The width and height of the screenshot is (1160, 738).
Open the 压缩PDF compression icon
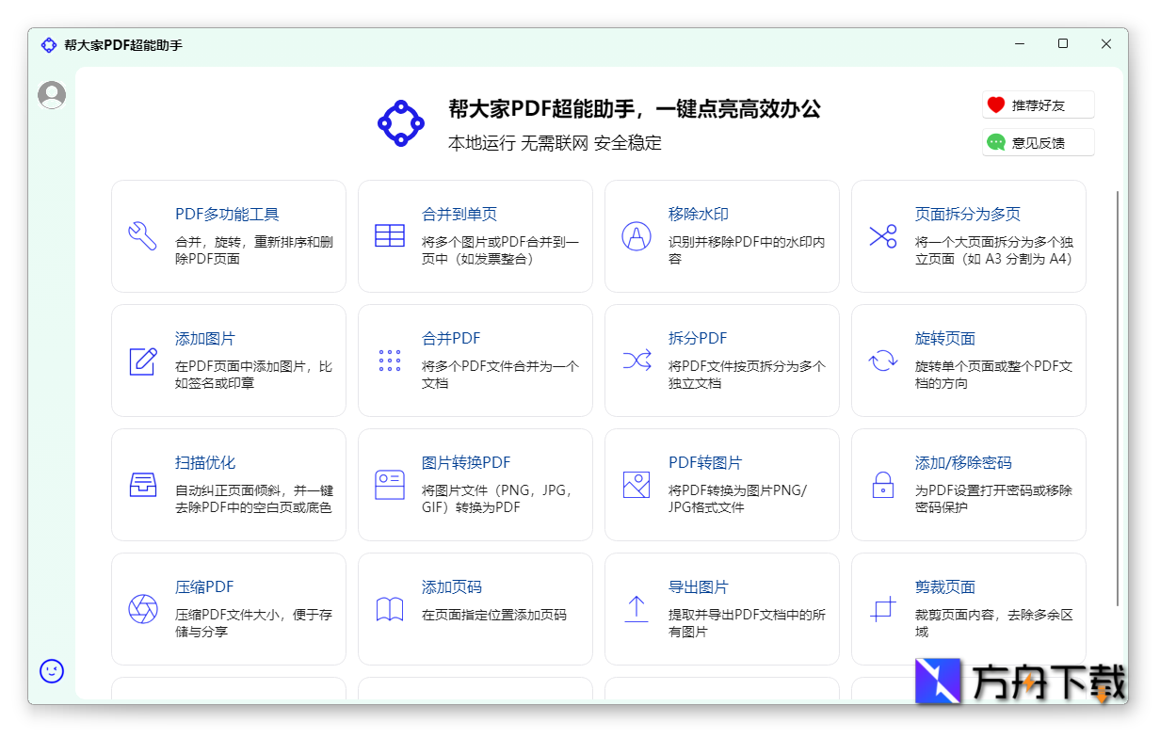click(143, 609)
